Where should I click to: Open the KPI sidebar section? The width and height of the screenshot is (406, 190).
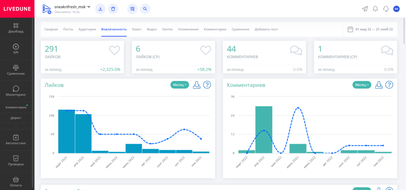point(16,49)
